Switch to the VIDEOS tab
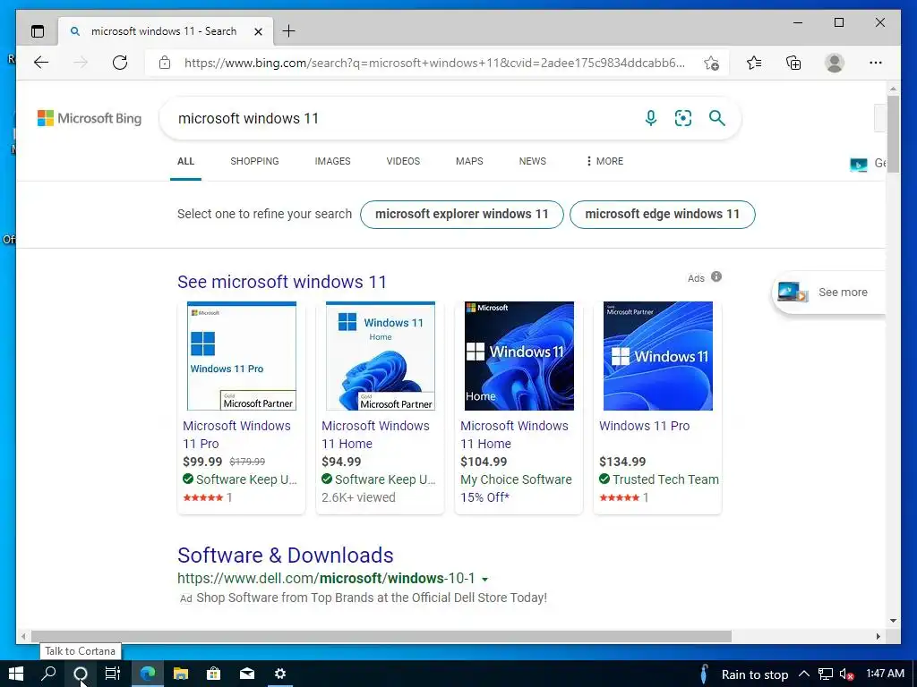This screenshot has height=687, width=917. (403, 161)
